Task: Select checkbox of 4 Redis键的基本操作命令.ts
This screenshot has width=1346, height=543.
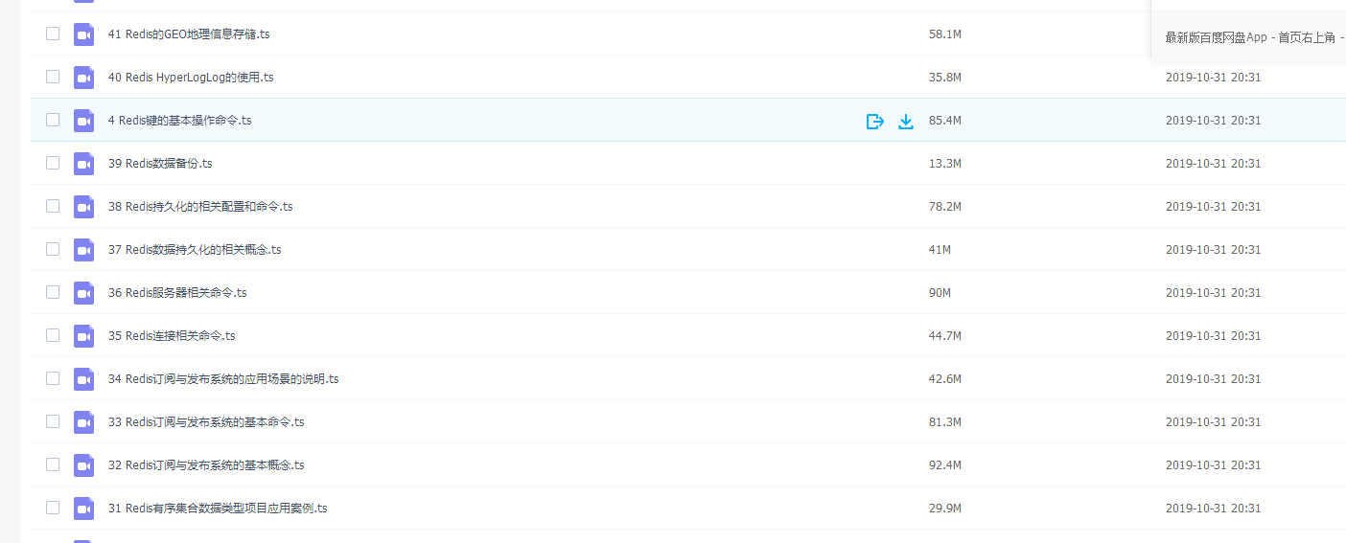Action: (x=53, y=120)
